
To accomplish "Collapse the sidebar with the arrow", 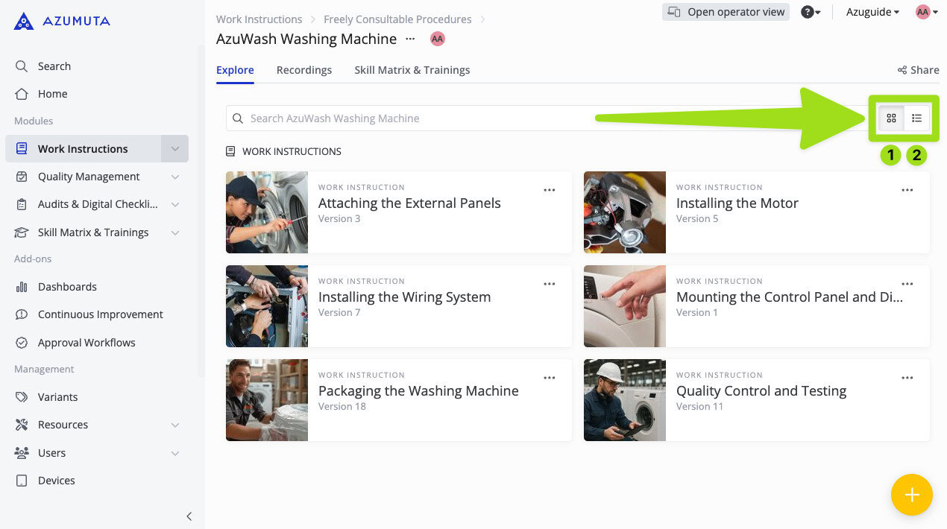I will (x=189, y=516).
